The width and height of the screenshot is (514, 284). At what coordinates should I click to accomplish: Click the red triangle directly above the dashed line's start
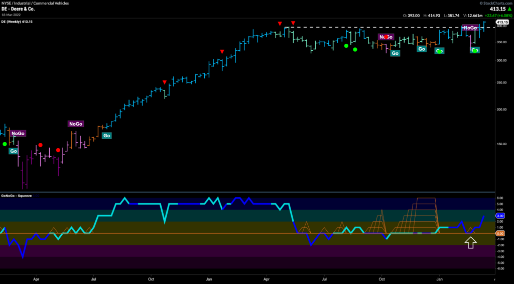tap(293, 23)
